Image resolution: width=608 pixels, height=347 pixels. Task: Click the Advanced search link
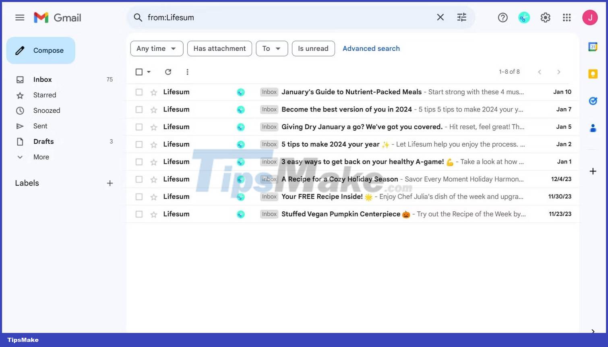click(x=371, y=48)
